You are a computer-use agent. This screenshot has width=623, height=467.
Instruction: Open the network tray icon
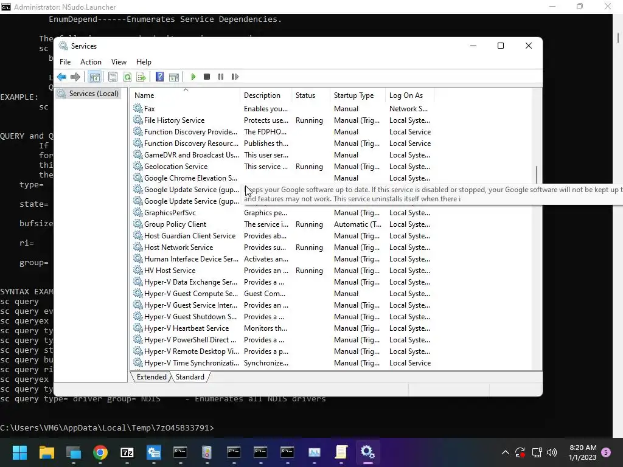coord(537,452)
